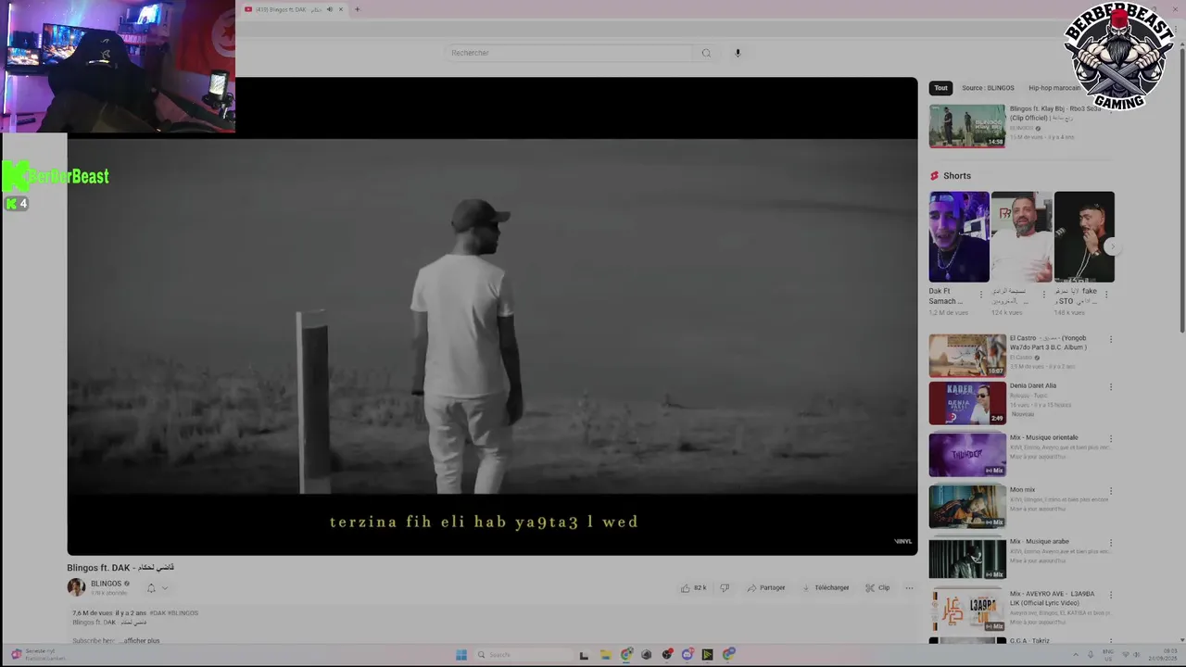Image resolution: width=1186 pixels, height=667 pixels.
Task: Open options for 124 k vues short
Action: [x=1043, y=295]
